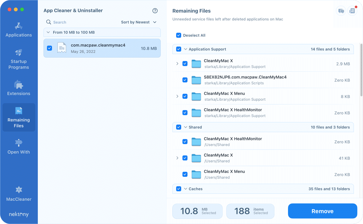Click the search magnifier icon
Viewport: 363px width, 224px height.
49,22
